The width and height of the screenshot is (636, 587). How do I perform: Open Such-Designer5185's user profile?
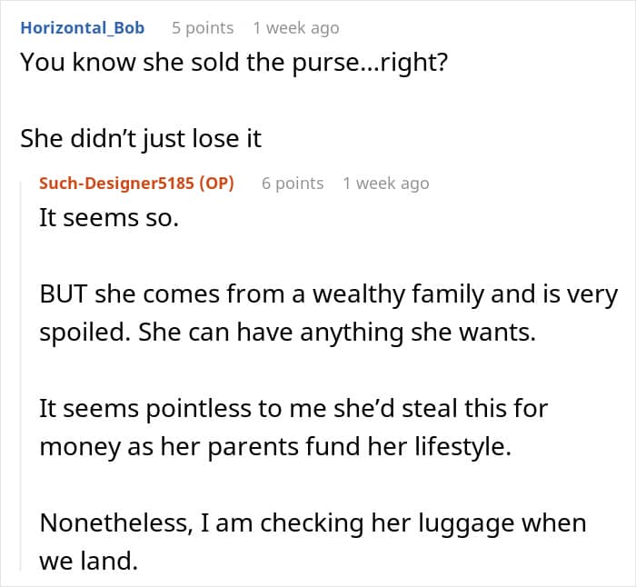(116, 184)
